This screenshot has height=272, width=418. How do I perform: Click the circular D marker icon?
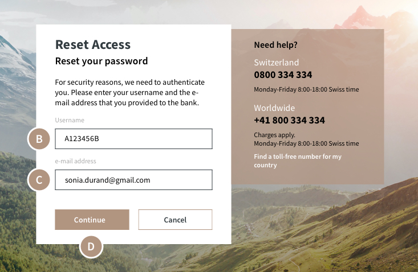point(91,246)
